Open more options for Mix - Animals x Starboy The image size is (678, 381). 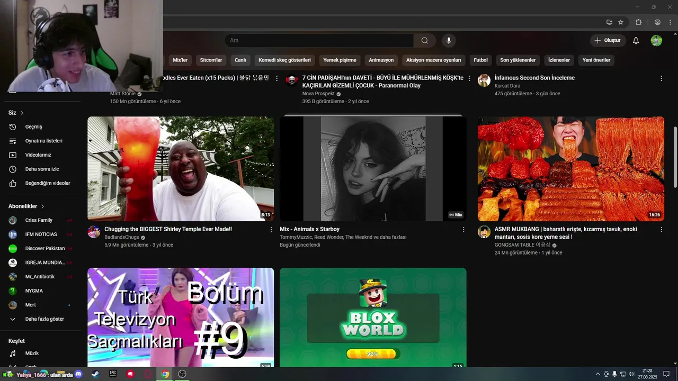463,230
